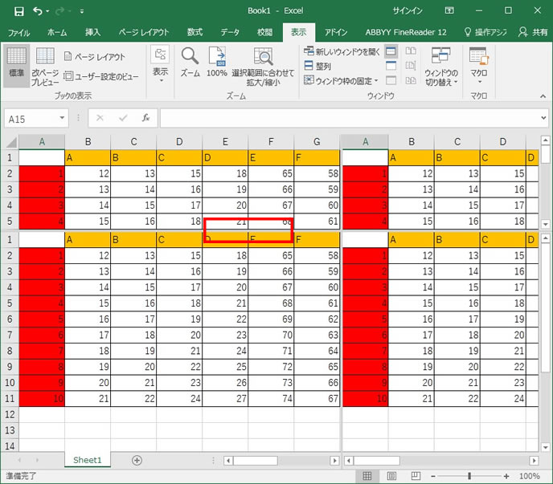This screenshot has height=484, width=553.
Task: Click the view side by side icon
Action: [411, 51]
